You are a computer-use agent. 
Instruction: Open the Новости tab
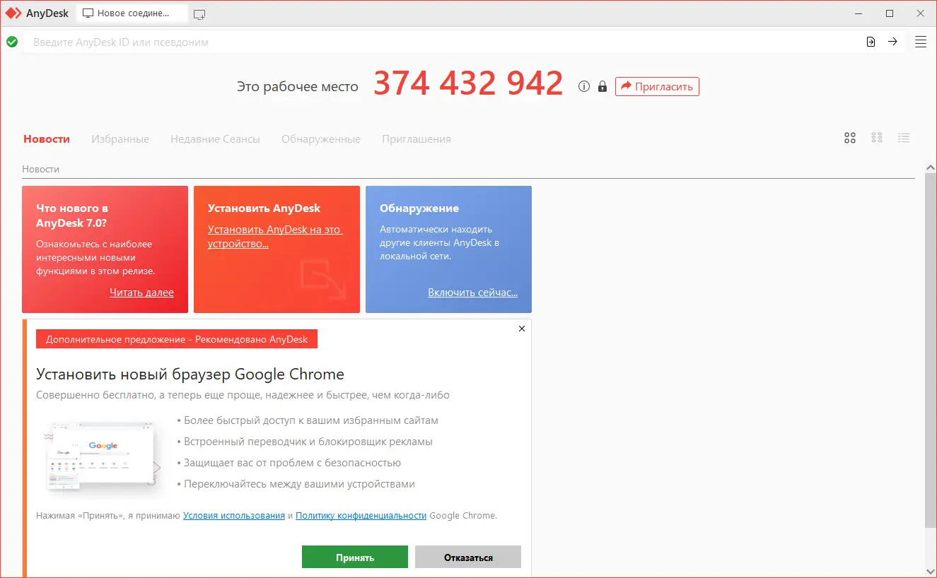47,139
